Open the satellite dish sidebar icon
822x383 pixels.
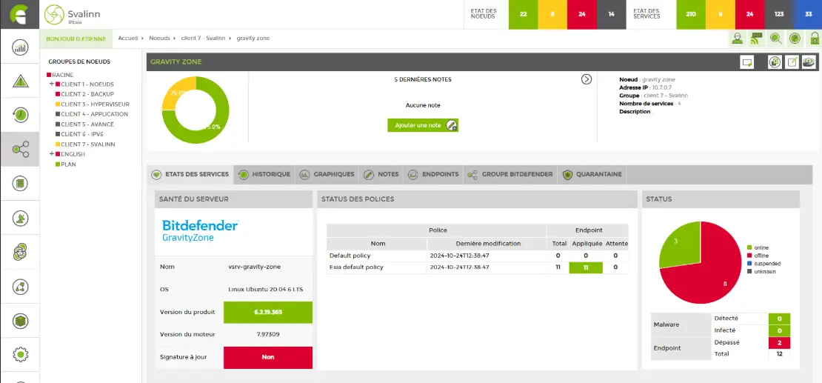20,219
